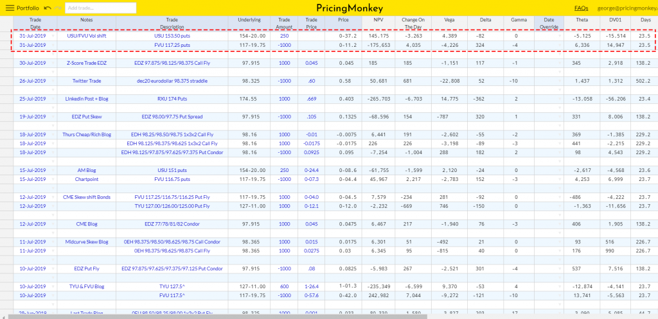The height and width of the screenshot is (319, 658).
Task: Open the FAQs link
Action: coord(581,8)
